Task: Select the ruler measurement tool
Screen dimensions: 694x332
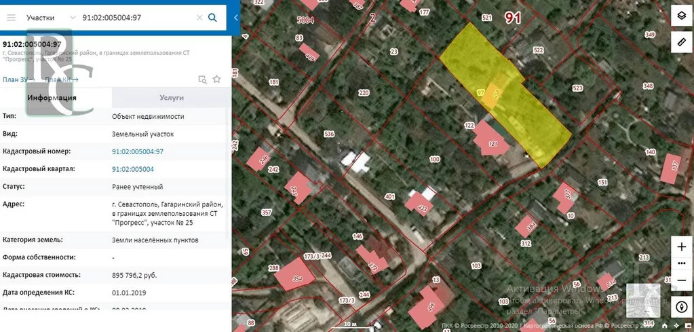Action: click(x=682, y=42)
